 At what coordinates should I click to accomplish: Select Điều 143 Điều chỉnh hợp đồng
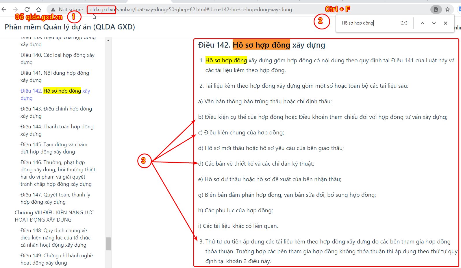[56, 112]
